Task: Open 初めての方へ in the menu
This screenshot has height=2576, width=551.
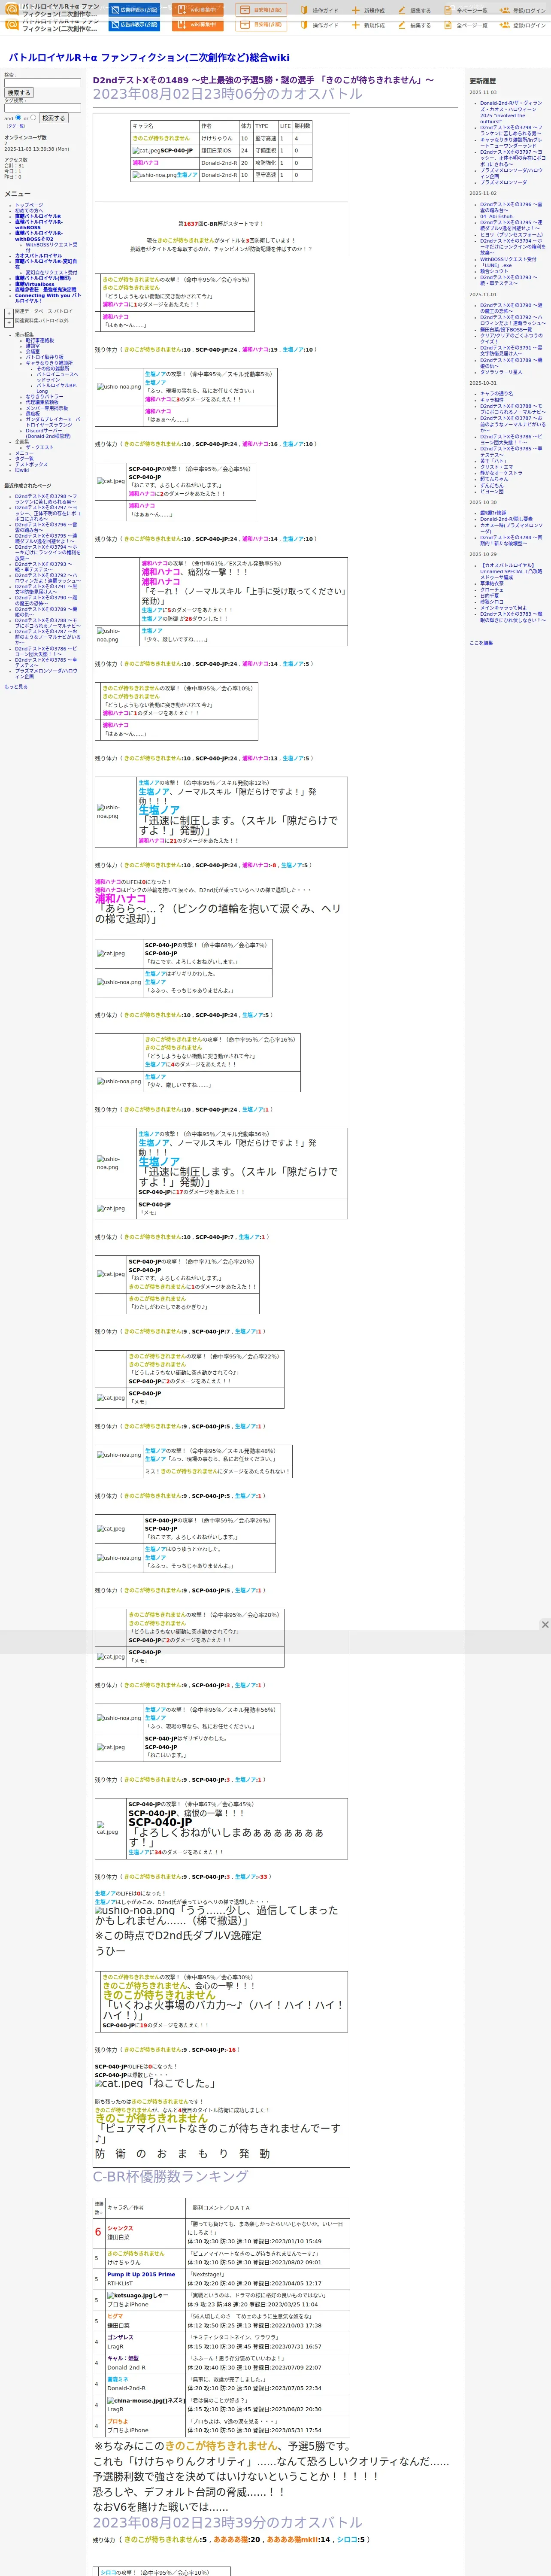Action: coord(29,211)
